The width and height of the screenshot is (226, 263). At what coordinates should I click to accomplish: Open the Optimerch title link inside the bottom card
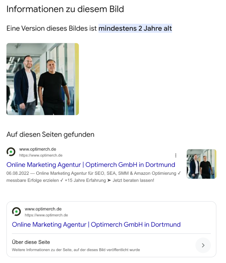pyautogui.click(x=96, y=224)
